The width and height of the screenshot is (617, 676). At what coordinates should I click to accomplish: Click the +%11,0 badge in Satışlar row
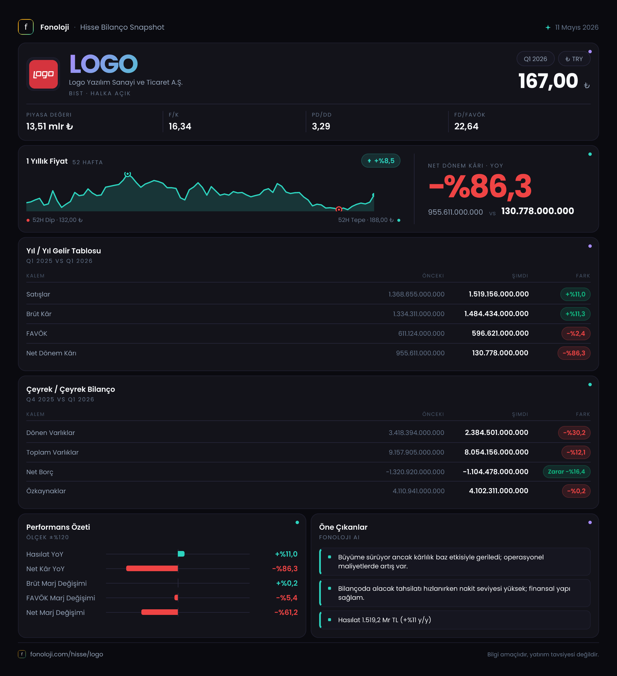(x=575, y=294)
